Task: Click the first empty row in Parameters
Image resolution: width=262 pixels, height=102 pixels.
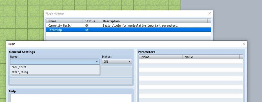Action: [x=191, y=61]
